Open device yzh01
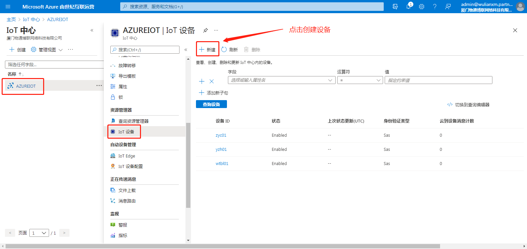 click(221, 150)
